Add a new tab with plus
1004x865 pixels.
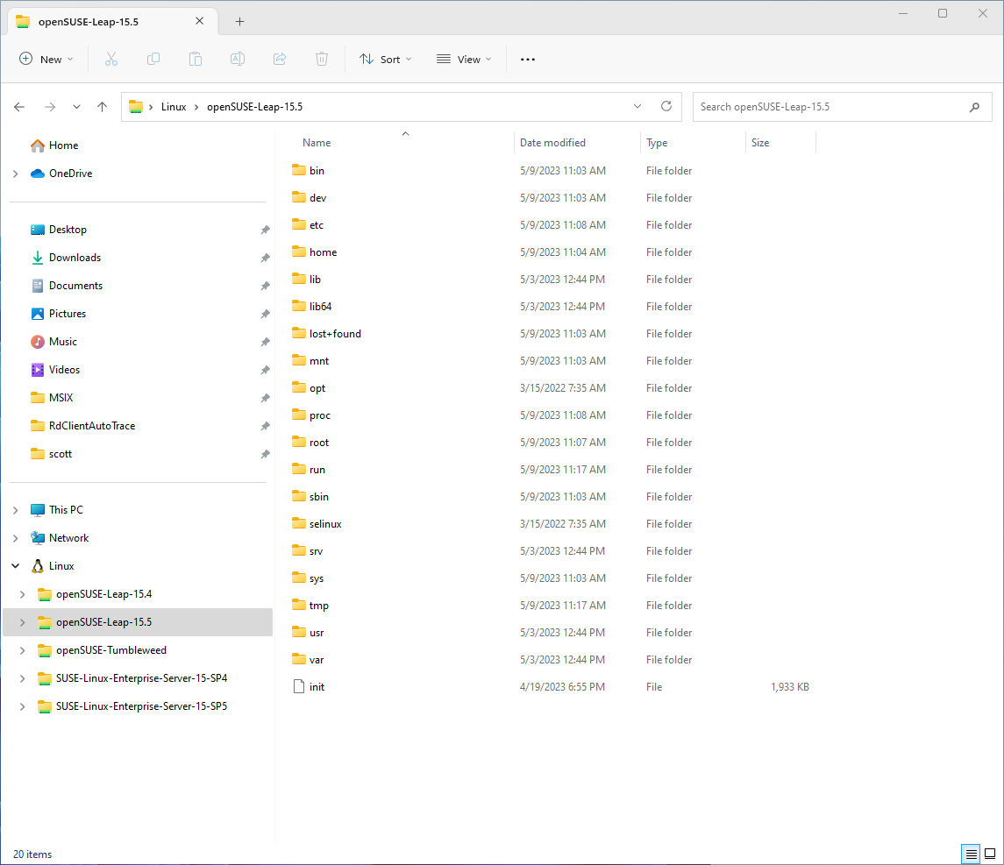click(x=239, y=22)
